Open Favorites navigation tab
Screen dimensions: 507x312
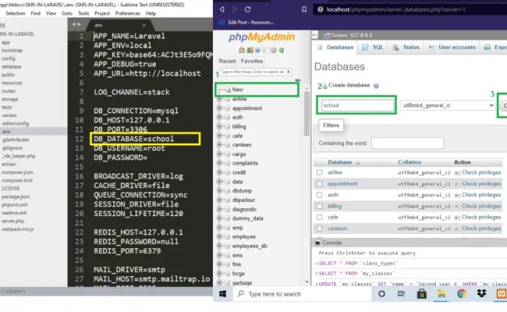[252, 61]
